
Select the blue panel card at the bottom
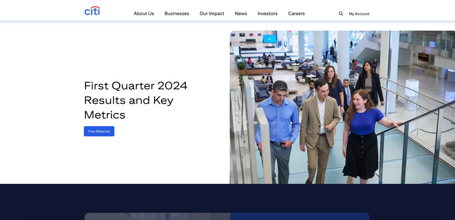300,216
